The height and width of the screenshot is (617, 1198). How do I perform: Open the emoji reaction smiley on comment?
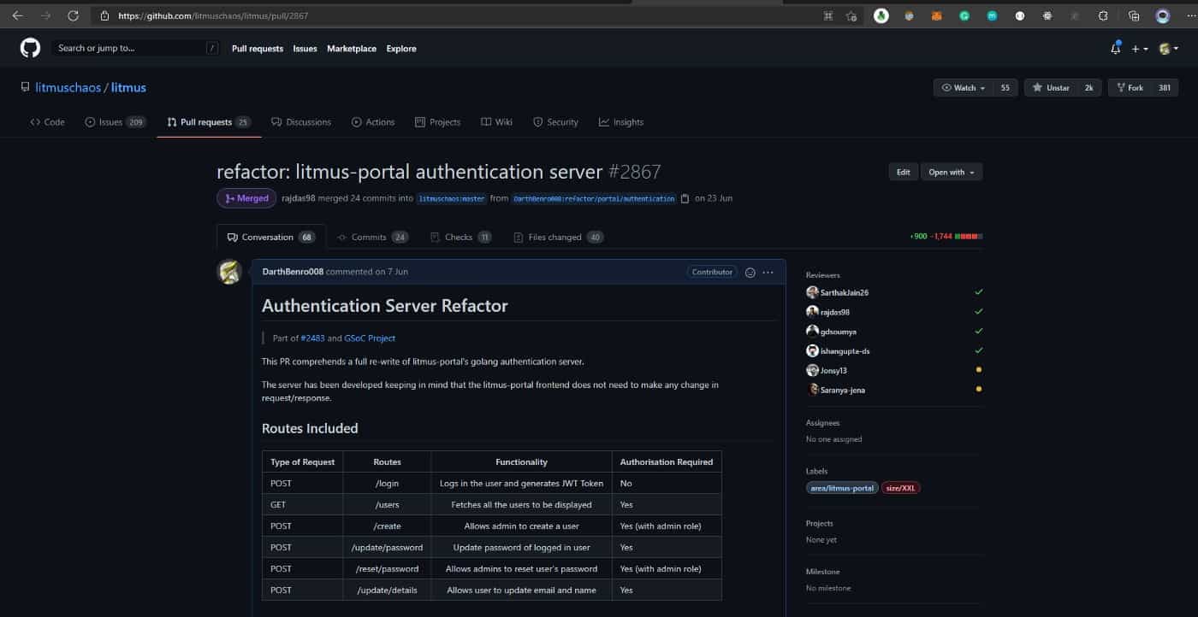750,272
